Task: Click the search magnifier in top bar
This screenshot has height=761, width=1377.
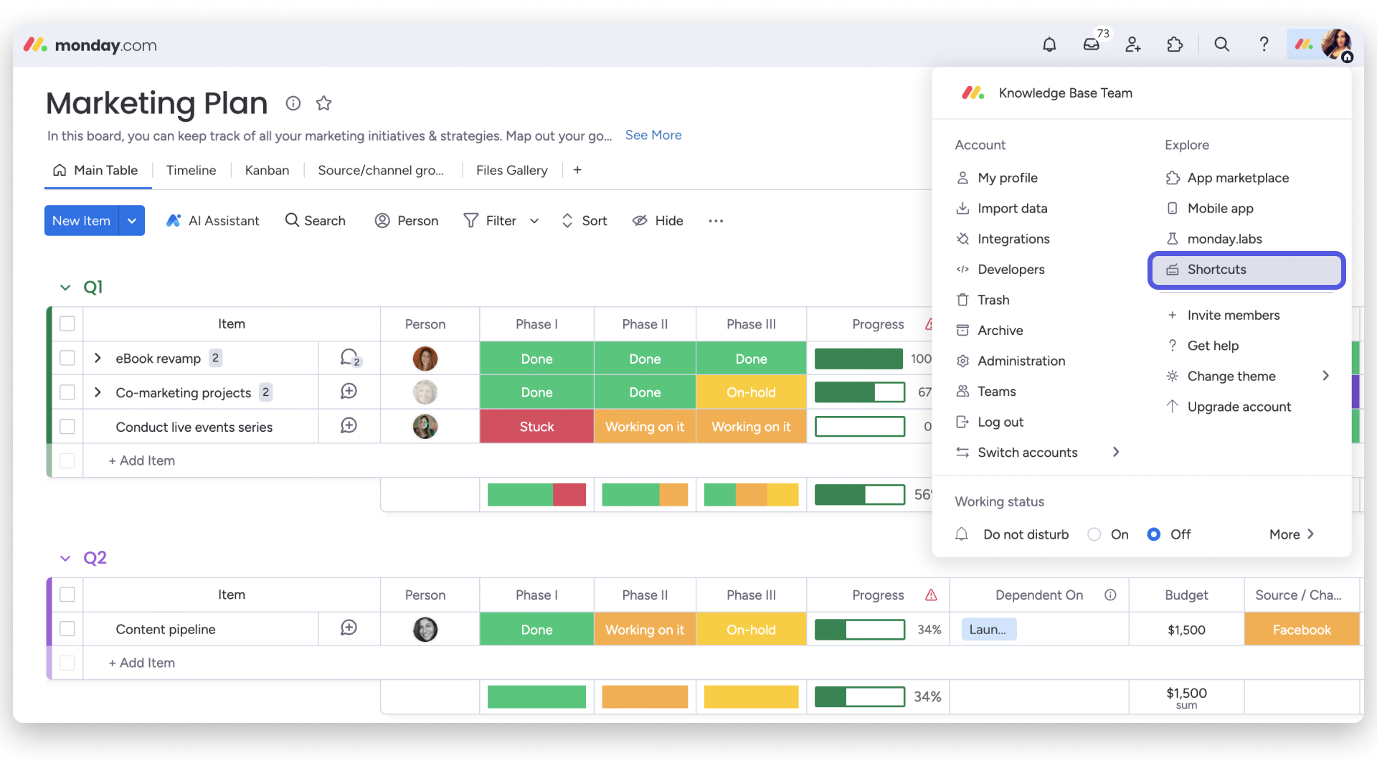Action: pyautogui.click(x=1221, y=44)
